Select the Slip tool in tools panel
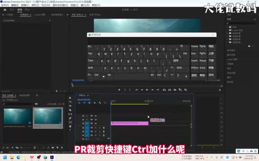Screen dimensions: 259x161 point(70,114)
